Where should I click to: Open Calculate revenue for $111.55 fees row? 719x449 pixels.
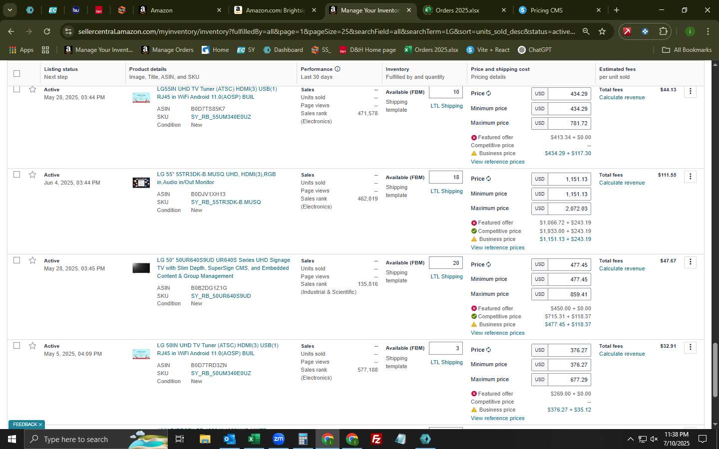tap(622, 183)
